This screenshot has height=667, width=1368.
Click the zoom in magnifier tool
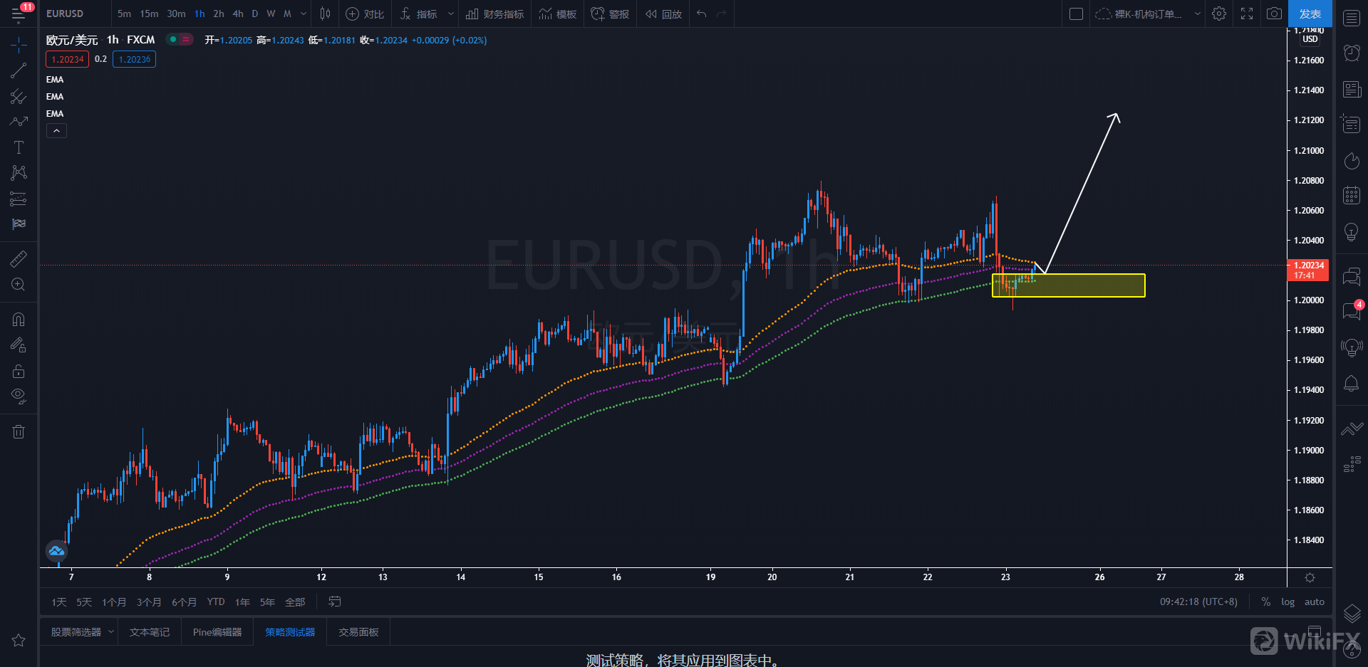[19, 285]
